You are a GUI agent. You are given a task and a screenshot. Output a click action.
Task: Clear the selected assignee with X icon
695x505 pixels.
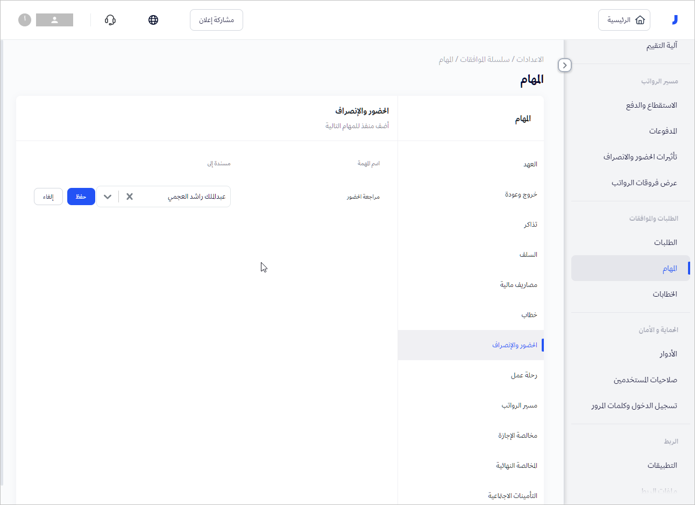(130, 197)
